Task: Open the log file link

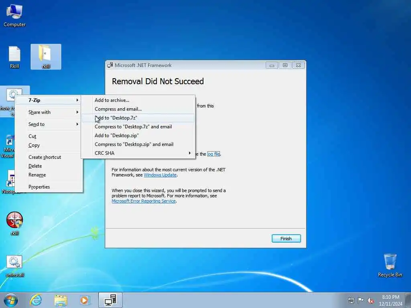Action: pyautogui.click(x=214, y=154)
